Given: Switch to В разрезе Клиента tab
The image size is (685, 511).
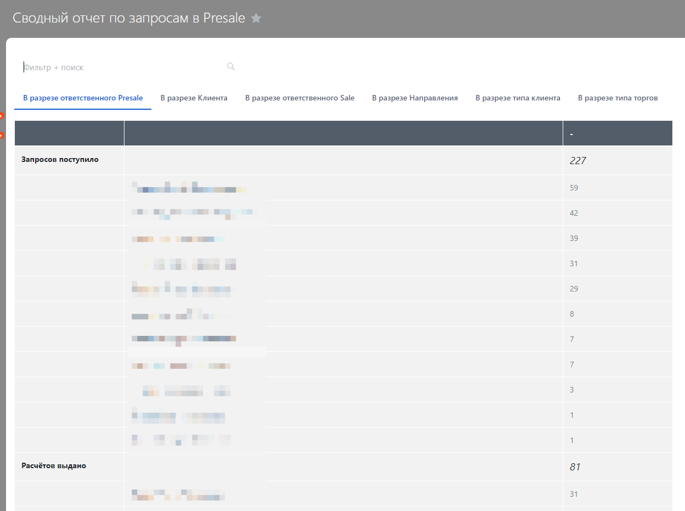Looking at the screenshot, I should (x=194, y=98).
